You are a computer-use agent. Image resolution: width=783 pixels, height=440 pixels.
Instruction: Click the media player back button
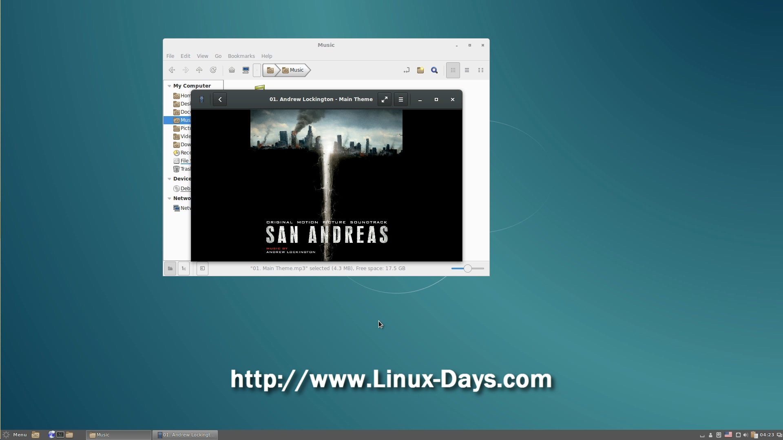(220, 99)
